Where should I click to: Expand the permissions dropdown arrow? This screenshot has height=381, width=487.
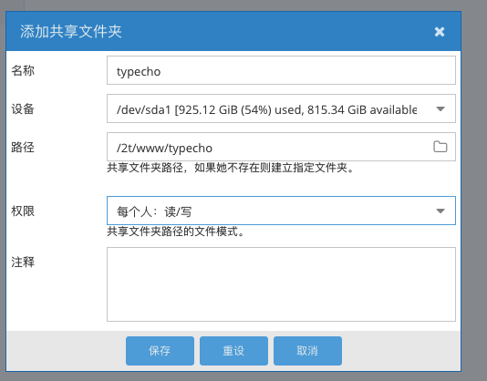[440, 211]
